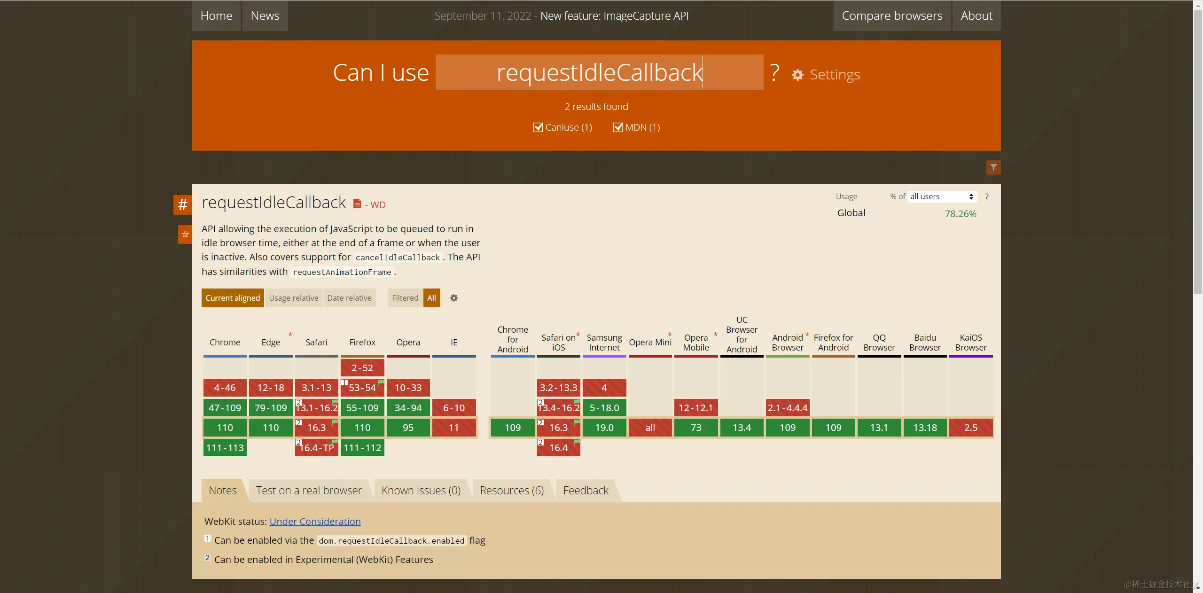The image size is (1203, 593).
Task: Follow the Under Consideration link
Action: pos(315,522)
